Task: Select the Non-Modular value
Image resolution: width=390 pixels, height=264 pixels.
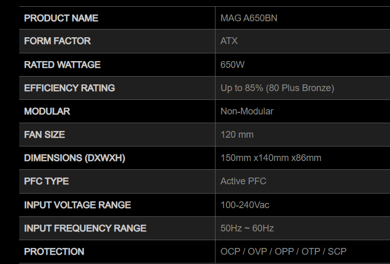Action: pos(247,111)
